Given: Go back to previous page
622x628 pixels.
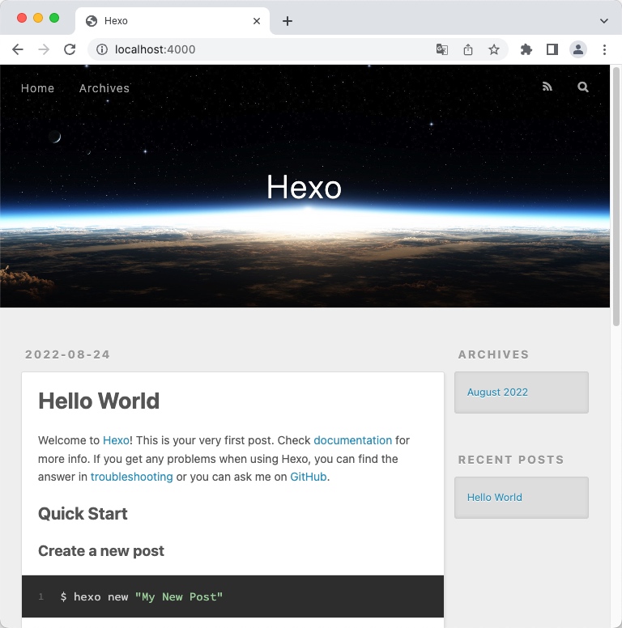Looking at the screenshot, I should [x=18, y=49].
